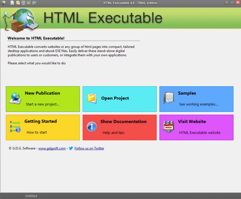
Task: Open the www.gdgsoft.com link
Action: [x=52, y=148]
